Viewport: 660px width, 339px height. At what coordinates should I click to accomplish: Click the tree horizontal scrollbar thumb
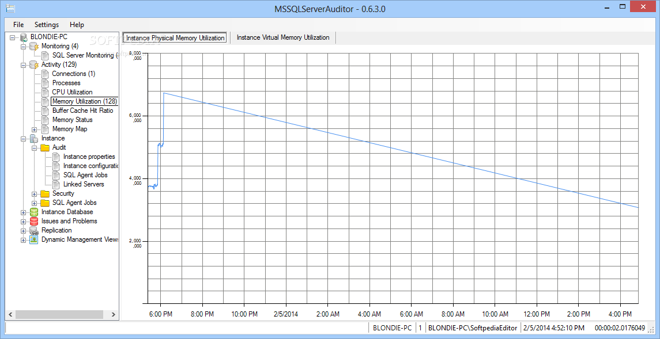(x=59, y=314)
